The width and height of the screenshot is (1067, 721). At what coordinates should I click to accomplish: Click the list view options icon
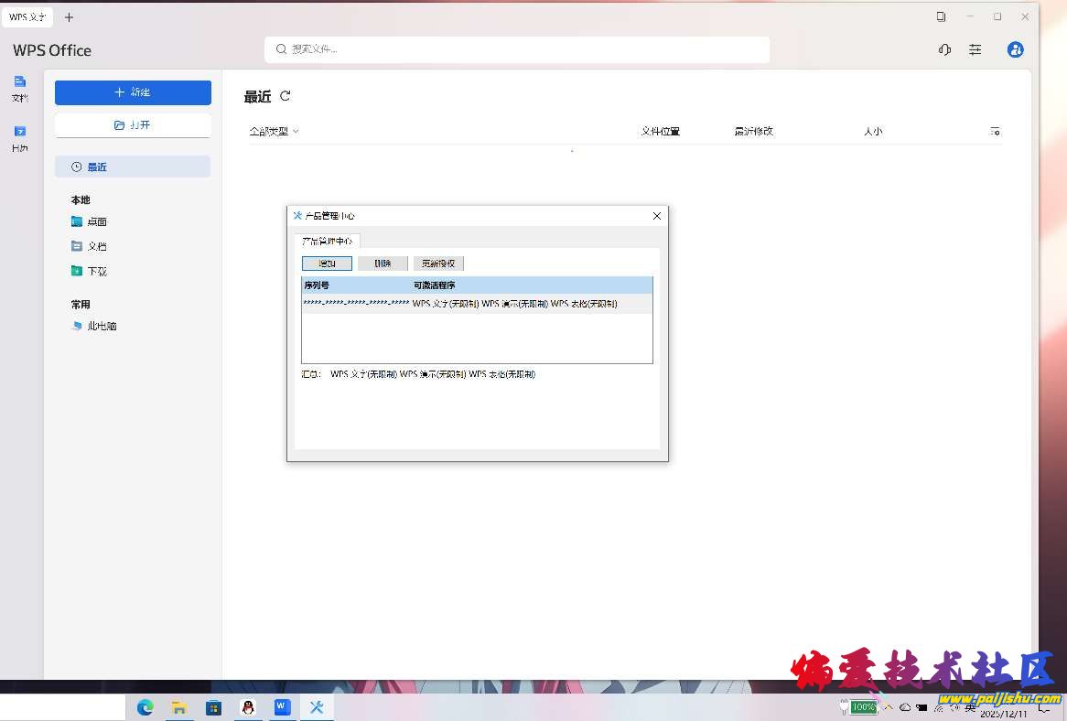(x=995, y=132)
